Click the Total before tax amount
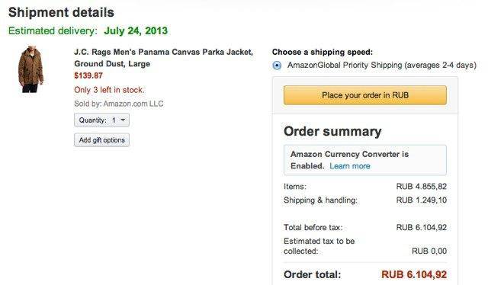Screen dimensions: 488x285 click(422, 227)
